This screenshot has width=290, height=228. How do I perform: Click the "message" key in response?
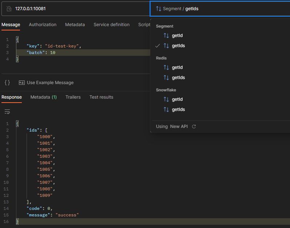click(38, 215)
